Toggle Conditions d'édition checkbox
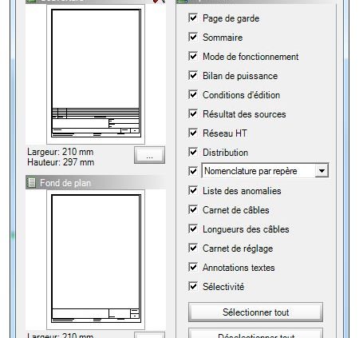This screenshot has height=338, width=359. [193, 95]
